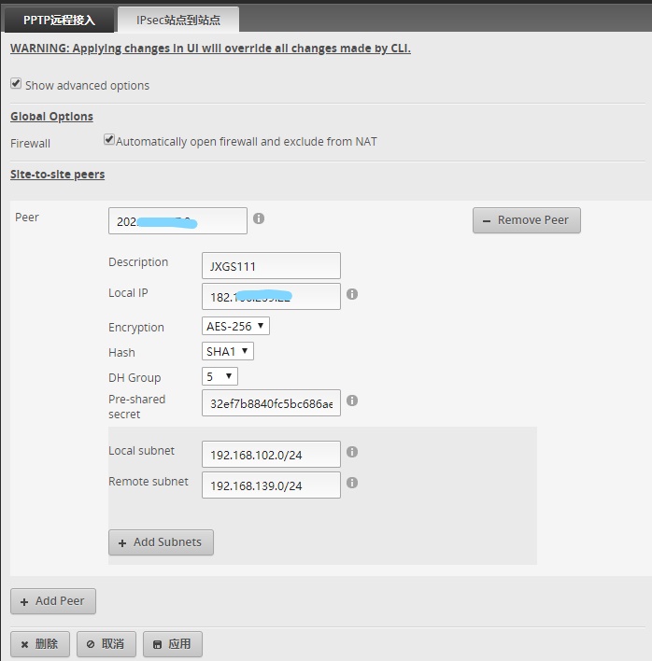Viewport: 652px width, 661px height.
Task: Click info icon beside Local IP field
Action: [352, 294]
